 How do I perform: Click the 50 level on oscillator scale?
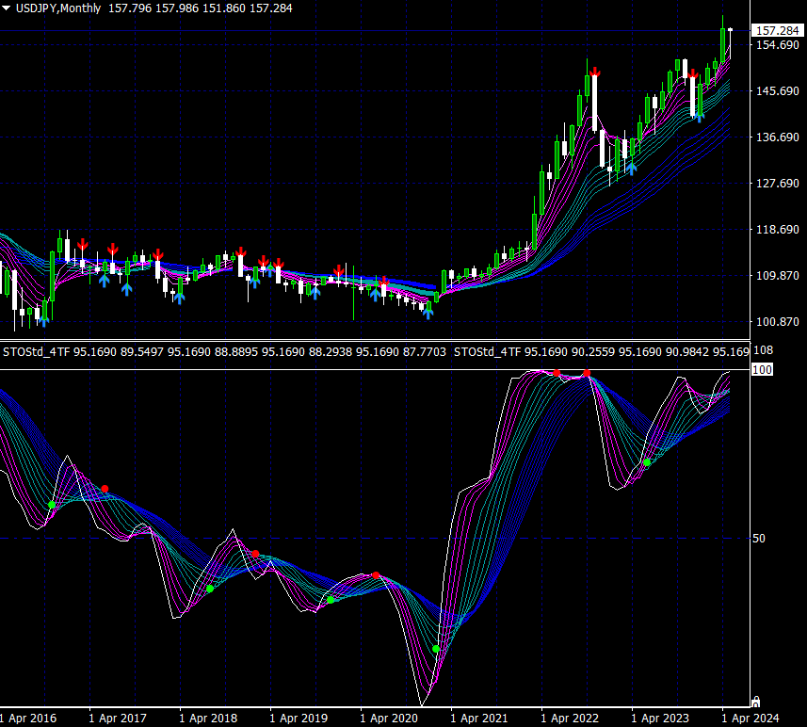click(759, 539)
